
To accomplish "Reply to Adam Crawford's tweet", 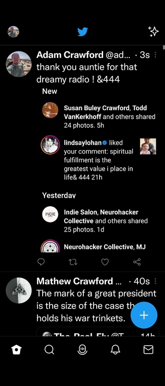I will pyautogui.click(x=41, y=262).
